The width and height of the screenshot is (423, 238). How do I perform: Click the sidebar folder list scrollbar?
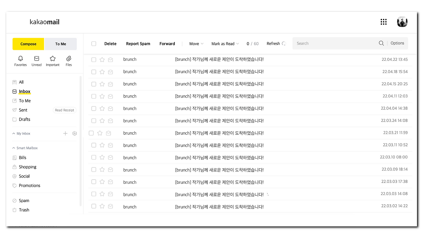tap(81, 141)
